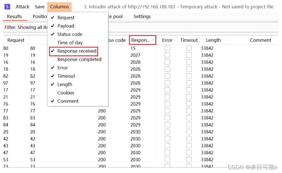This screenshot has height=173, width=282.
Task: Tick Error checkbox for request 77
Action: coord(167,111)
